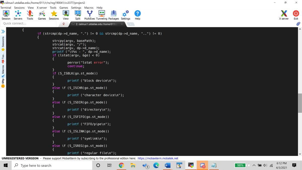The width and height of the screenshot is (302, 170).
Task: Open Cortana circle in taskbar
Action: tap(98, 165)
